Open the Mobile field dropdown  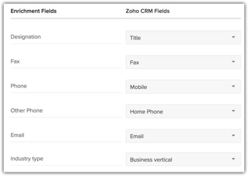183,87
